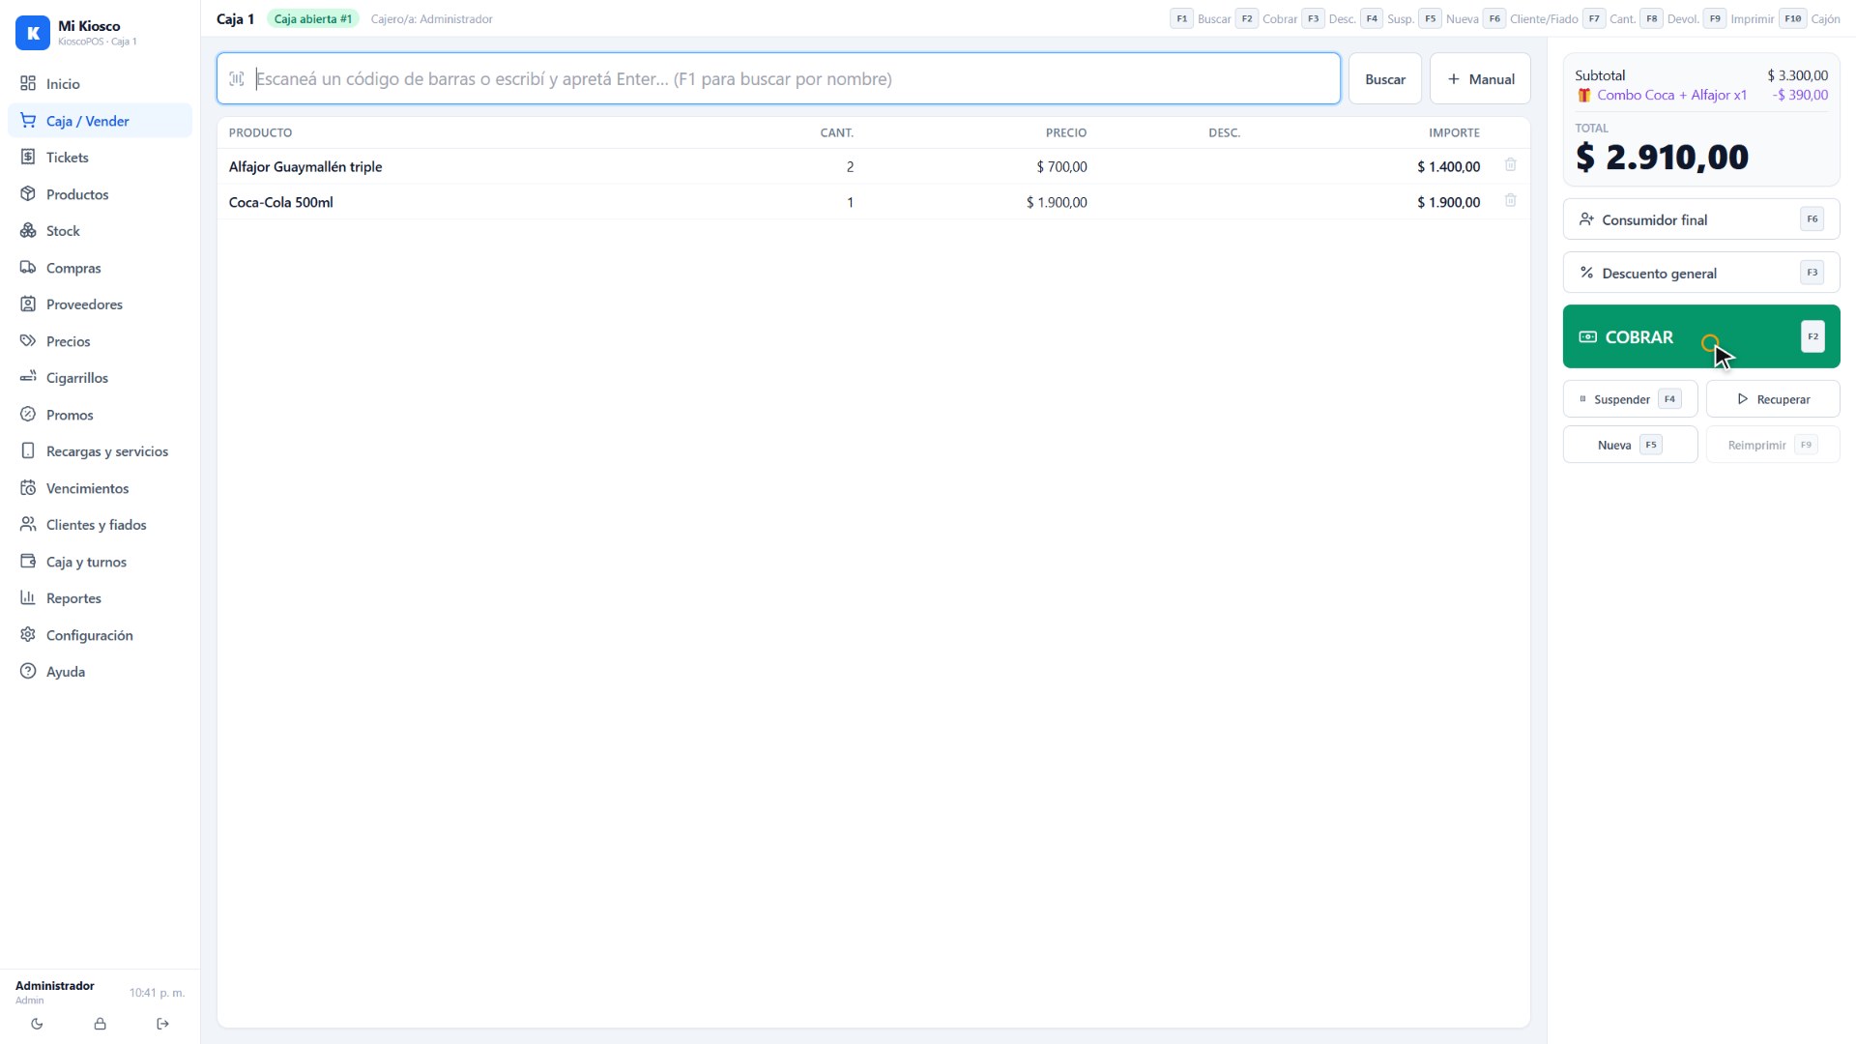The image size is (1856, 1044).
Task: Click Recuperar to restore a sale
Action: click(1773, 399)
